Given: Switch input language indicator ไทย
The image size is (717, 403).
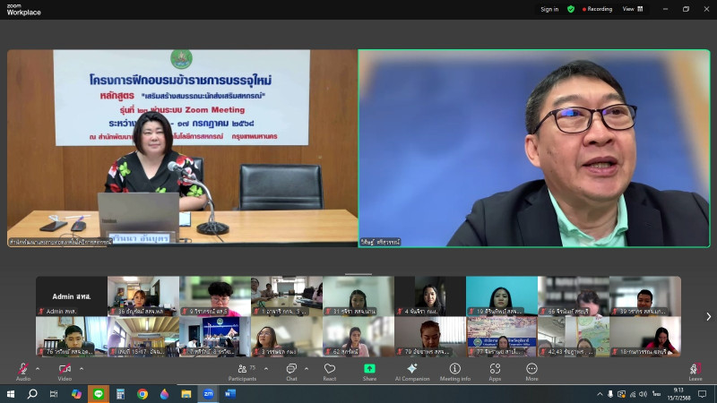Looking at the screenshot, I should click(656, 394).
